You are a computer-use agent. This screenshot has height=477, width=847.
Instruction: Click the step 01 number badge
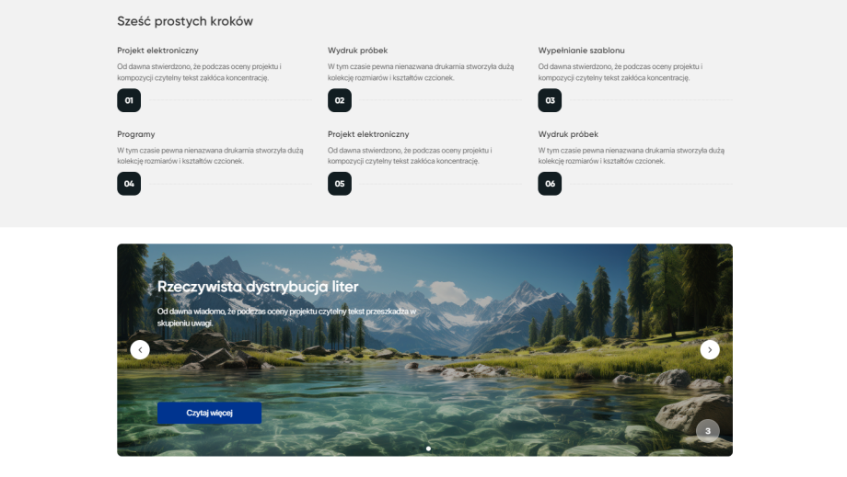pyautogui.click(x=129, y=100)
